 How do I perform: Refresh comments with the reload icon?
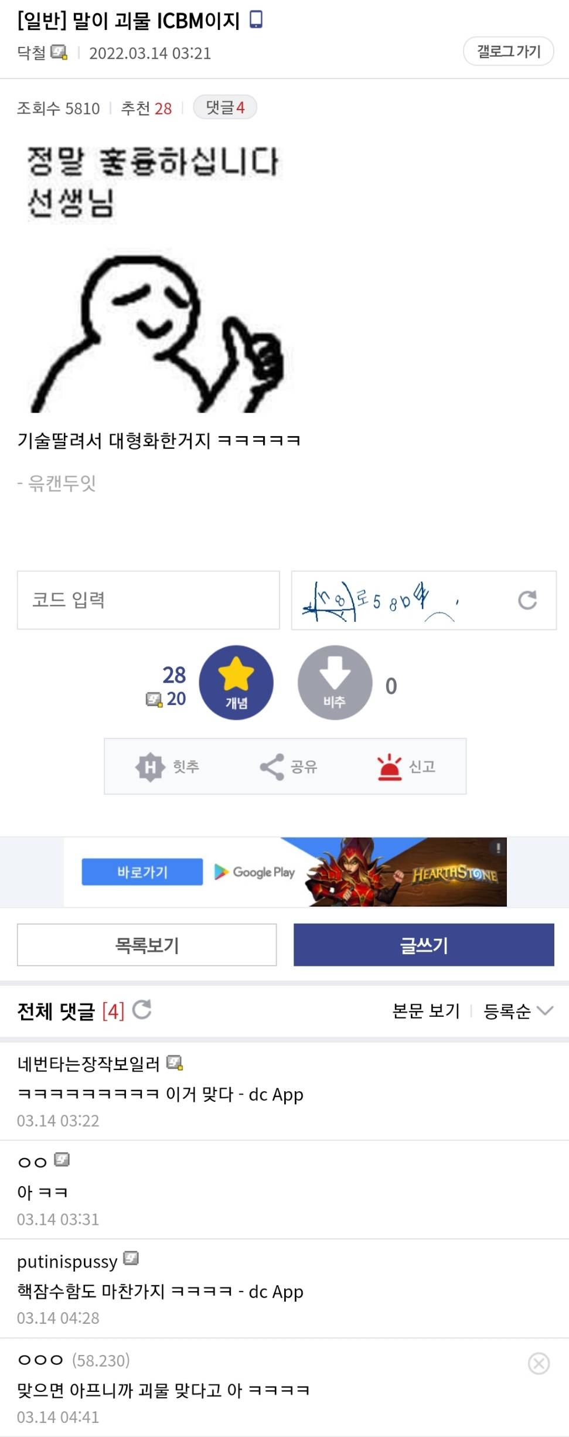pyautogui.click(x=142, y=1010)
